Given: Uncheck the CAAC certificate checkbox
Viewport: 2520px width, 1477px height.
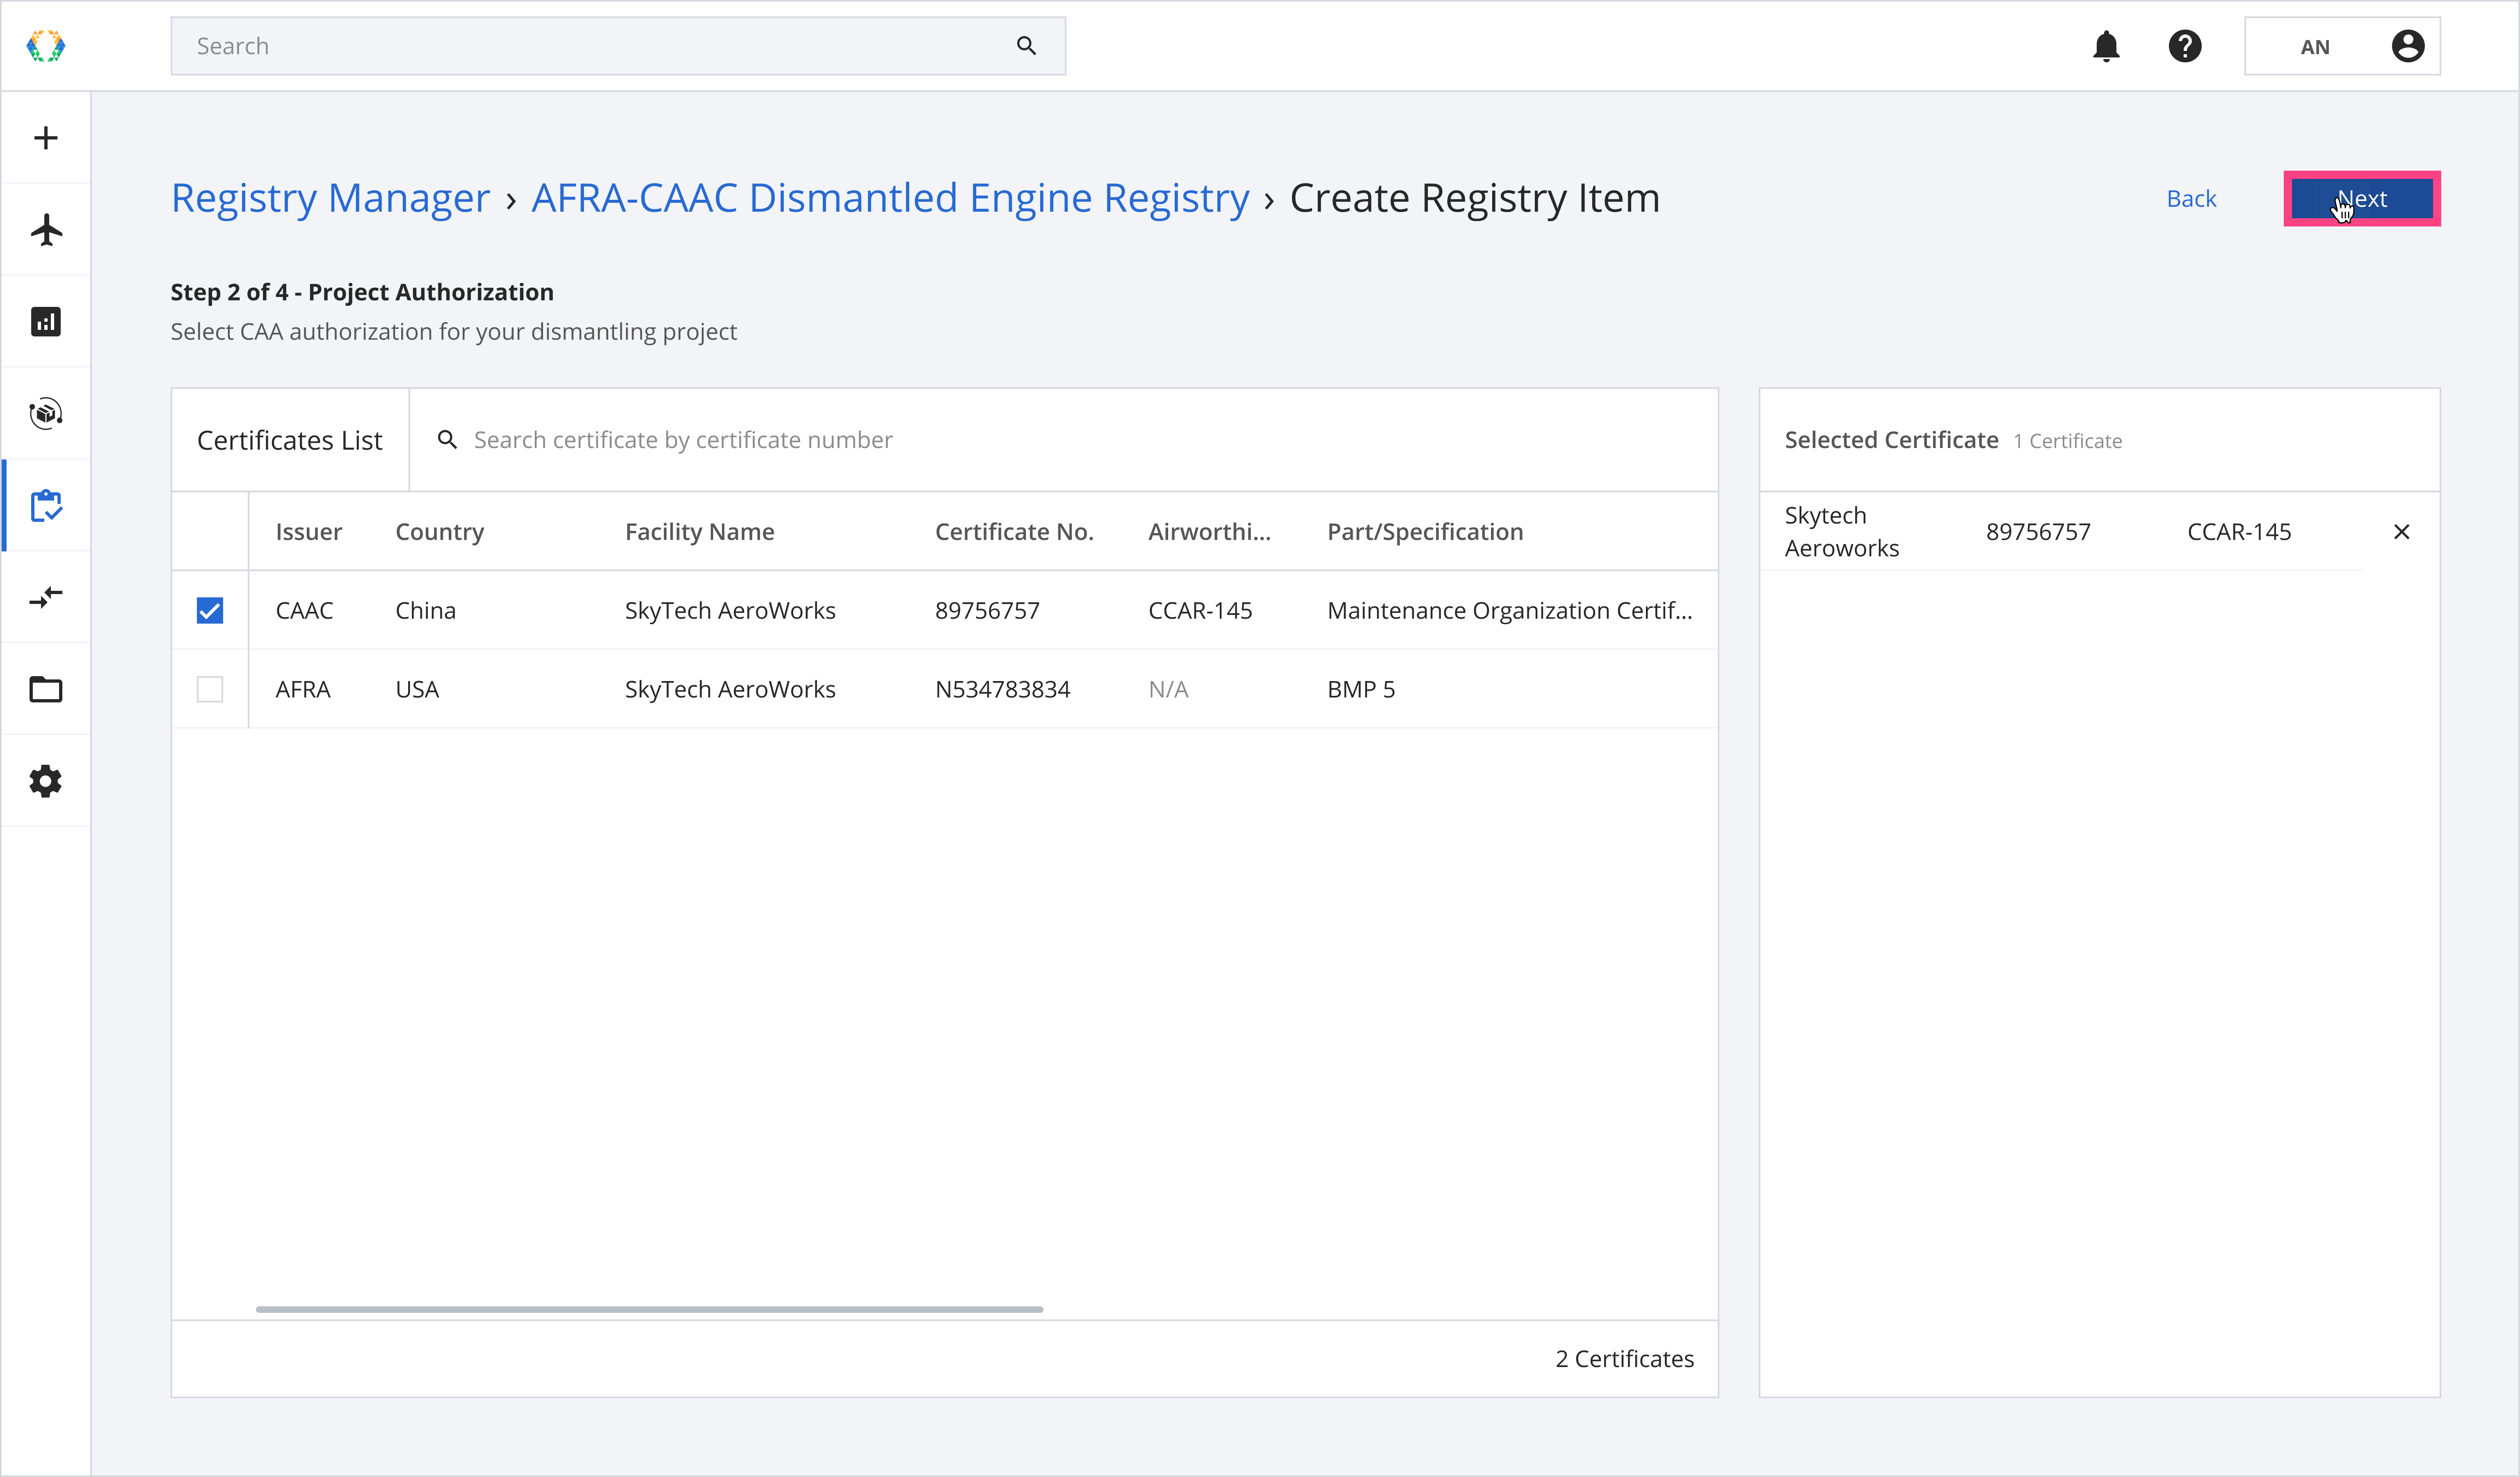Looking at the screenshot, I should pos(210,610).
